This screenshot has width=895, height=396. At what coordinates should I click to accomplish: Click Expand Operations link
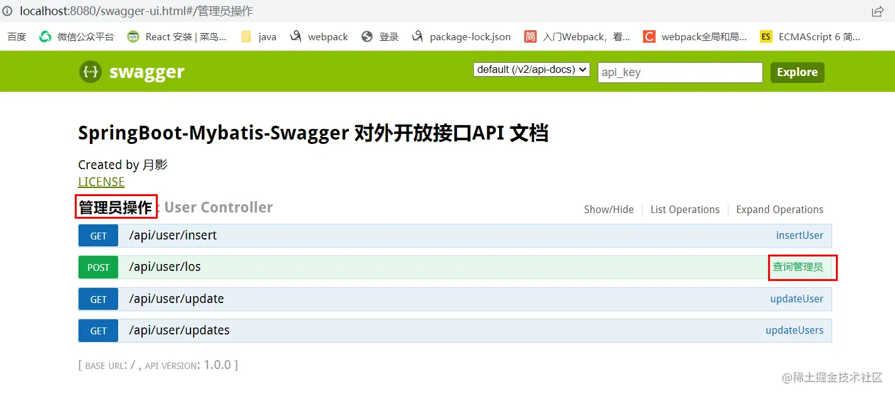pos(779,209)
